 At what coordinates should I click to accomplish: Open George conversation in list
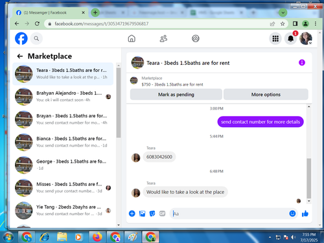coord(63,165)
